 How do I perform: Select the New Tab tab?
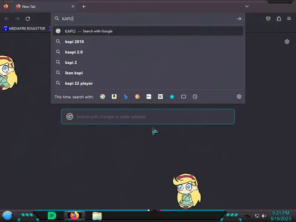45,7
